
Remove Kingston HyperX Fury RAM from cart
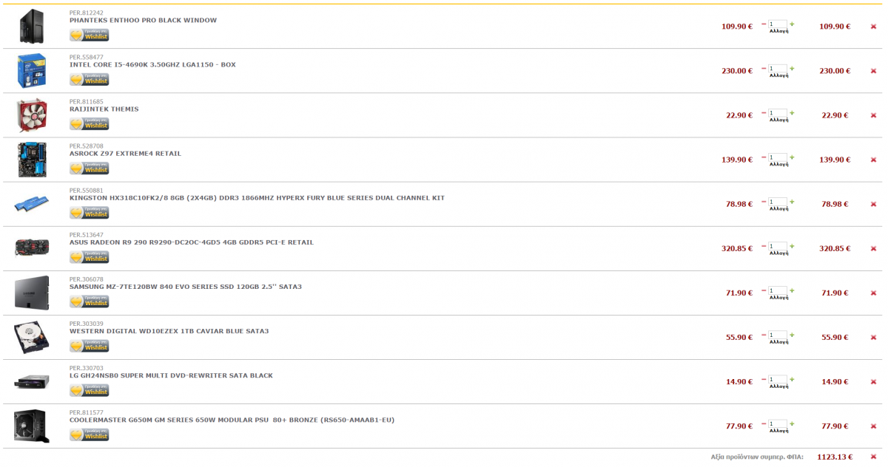[x=873, y=204]
